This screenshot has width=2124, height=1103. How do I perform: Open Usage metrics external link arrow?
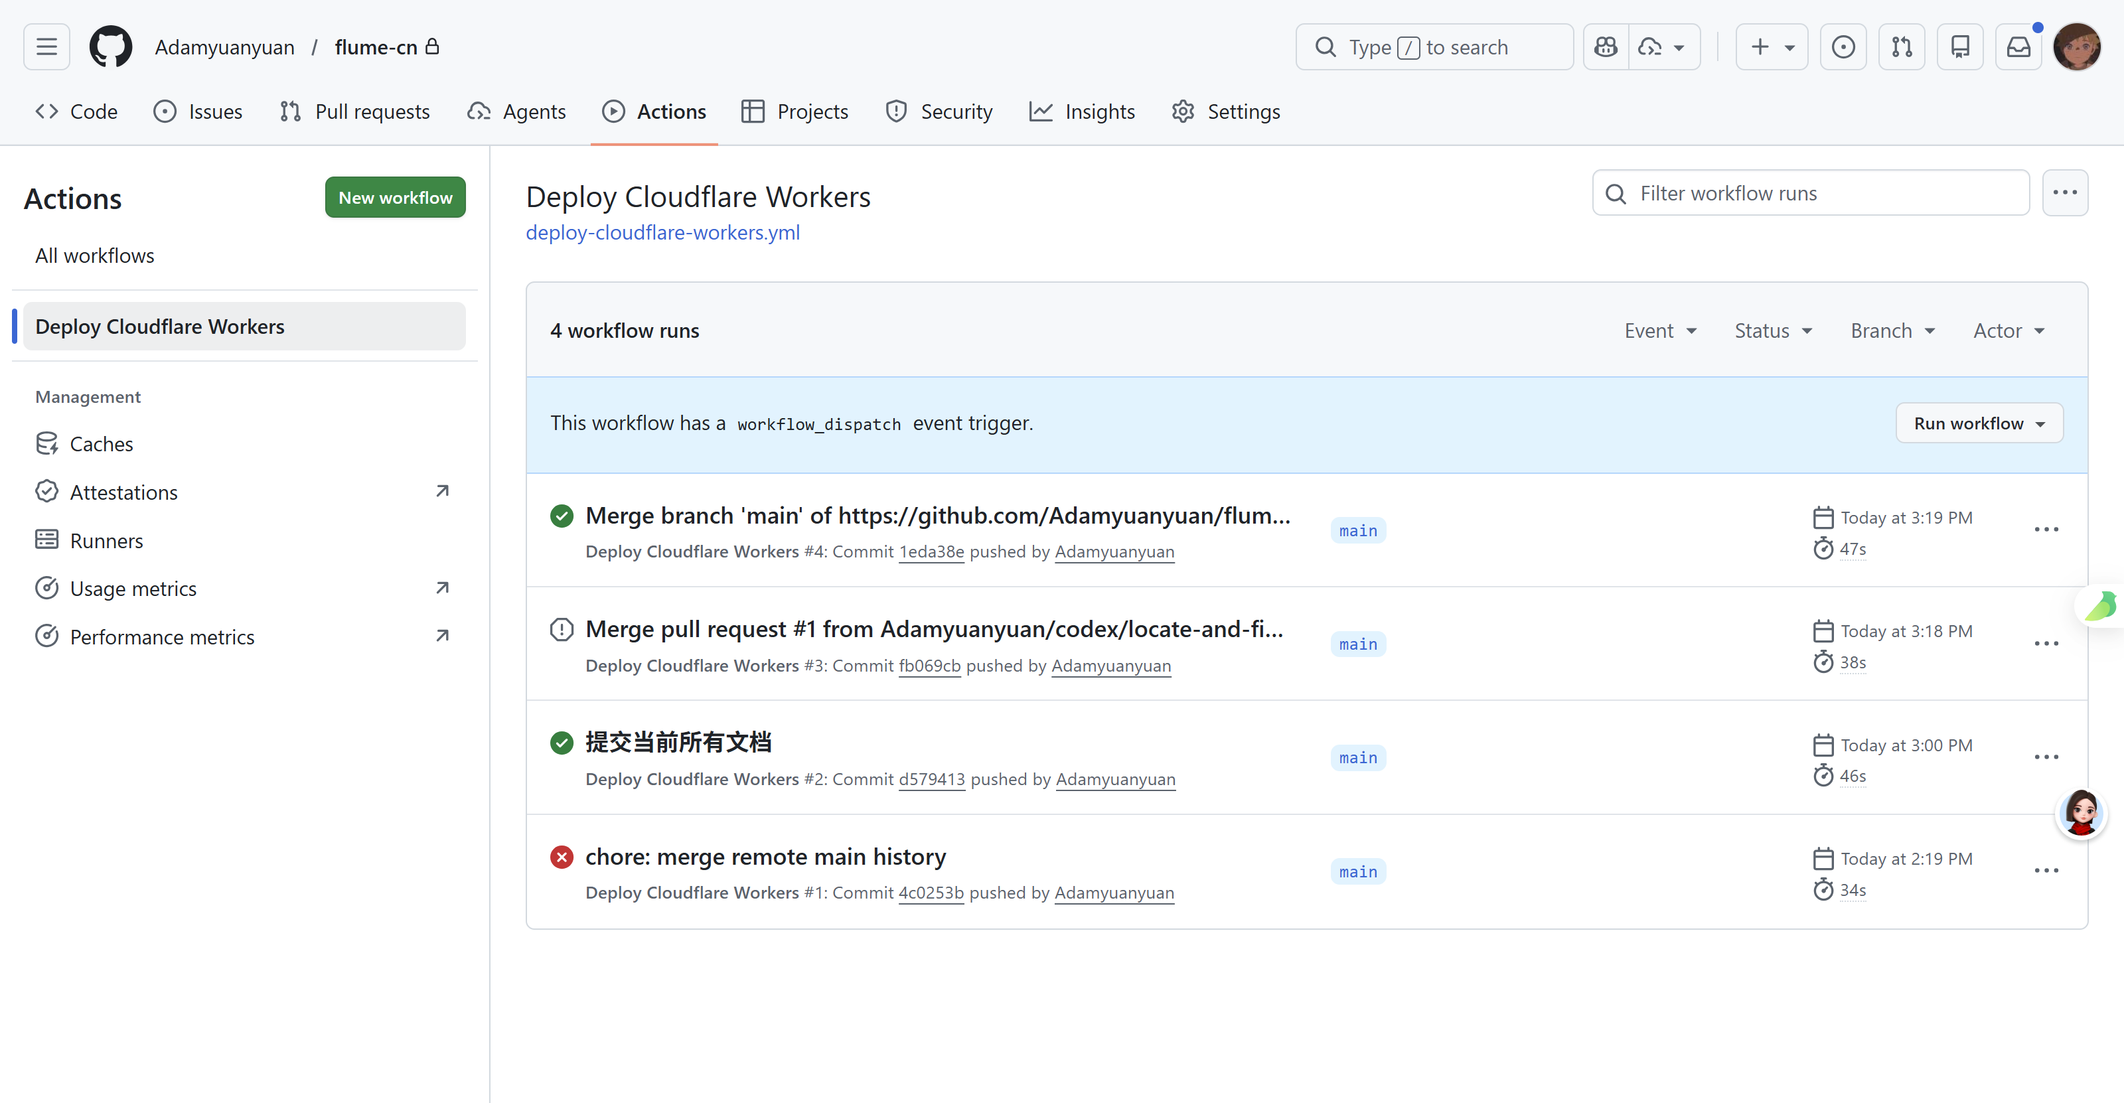443,588
